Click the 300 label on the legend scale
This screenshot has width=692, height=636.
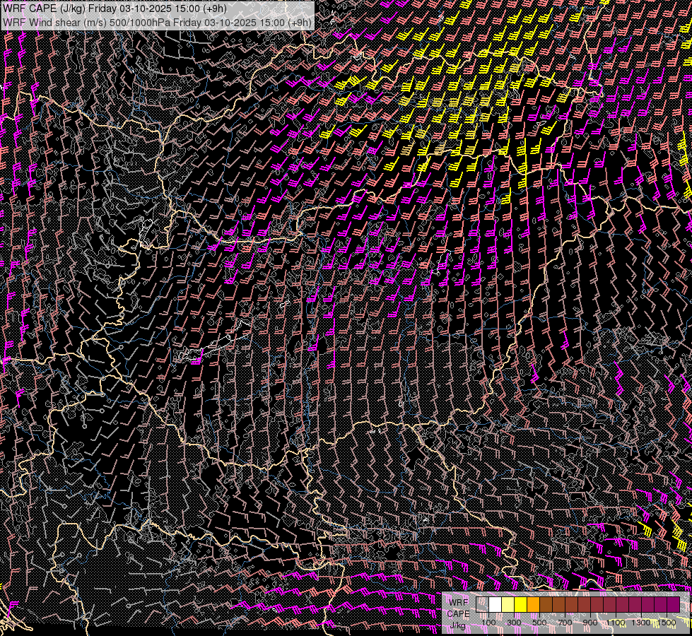pyautogui.click(x=514, y=623)
